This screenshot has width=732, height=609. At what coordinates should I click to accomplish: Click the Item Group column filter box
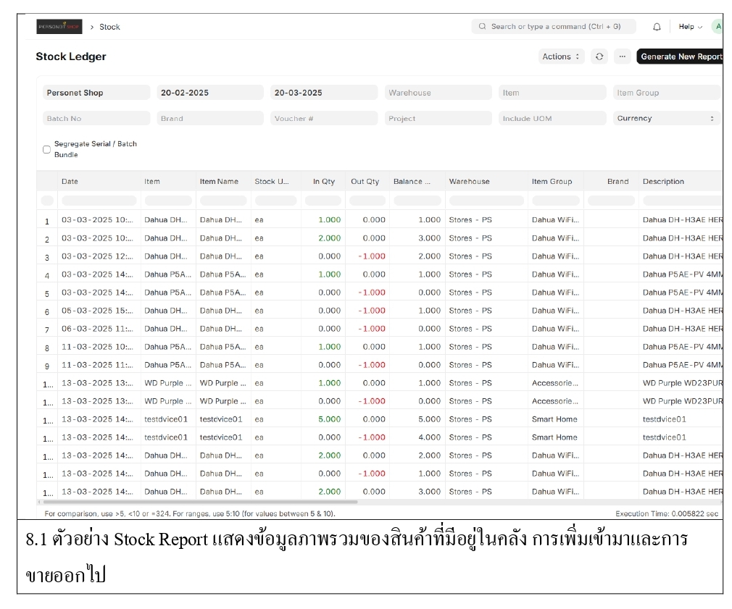click(x=556, y=201)
